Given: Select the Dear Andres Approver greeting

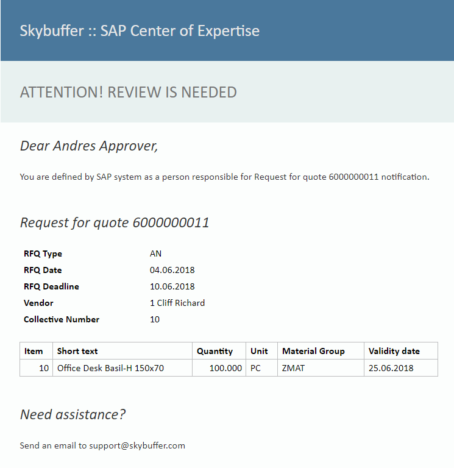Looking at the screenshot, I should (89, 146).
